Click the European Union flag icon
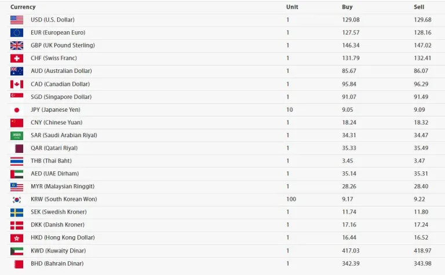This screenshot has width=445, height=275. (x=17, y=32)
